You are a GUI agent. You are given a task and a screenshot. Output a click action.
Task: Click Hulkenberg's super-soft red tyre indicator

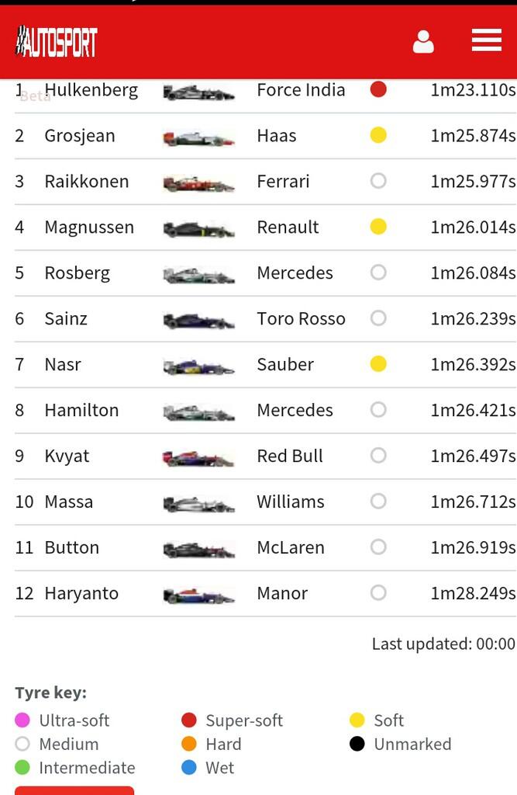[x=378, y=89]
